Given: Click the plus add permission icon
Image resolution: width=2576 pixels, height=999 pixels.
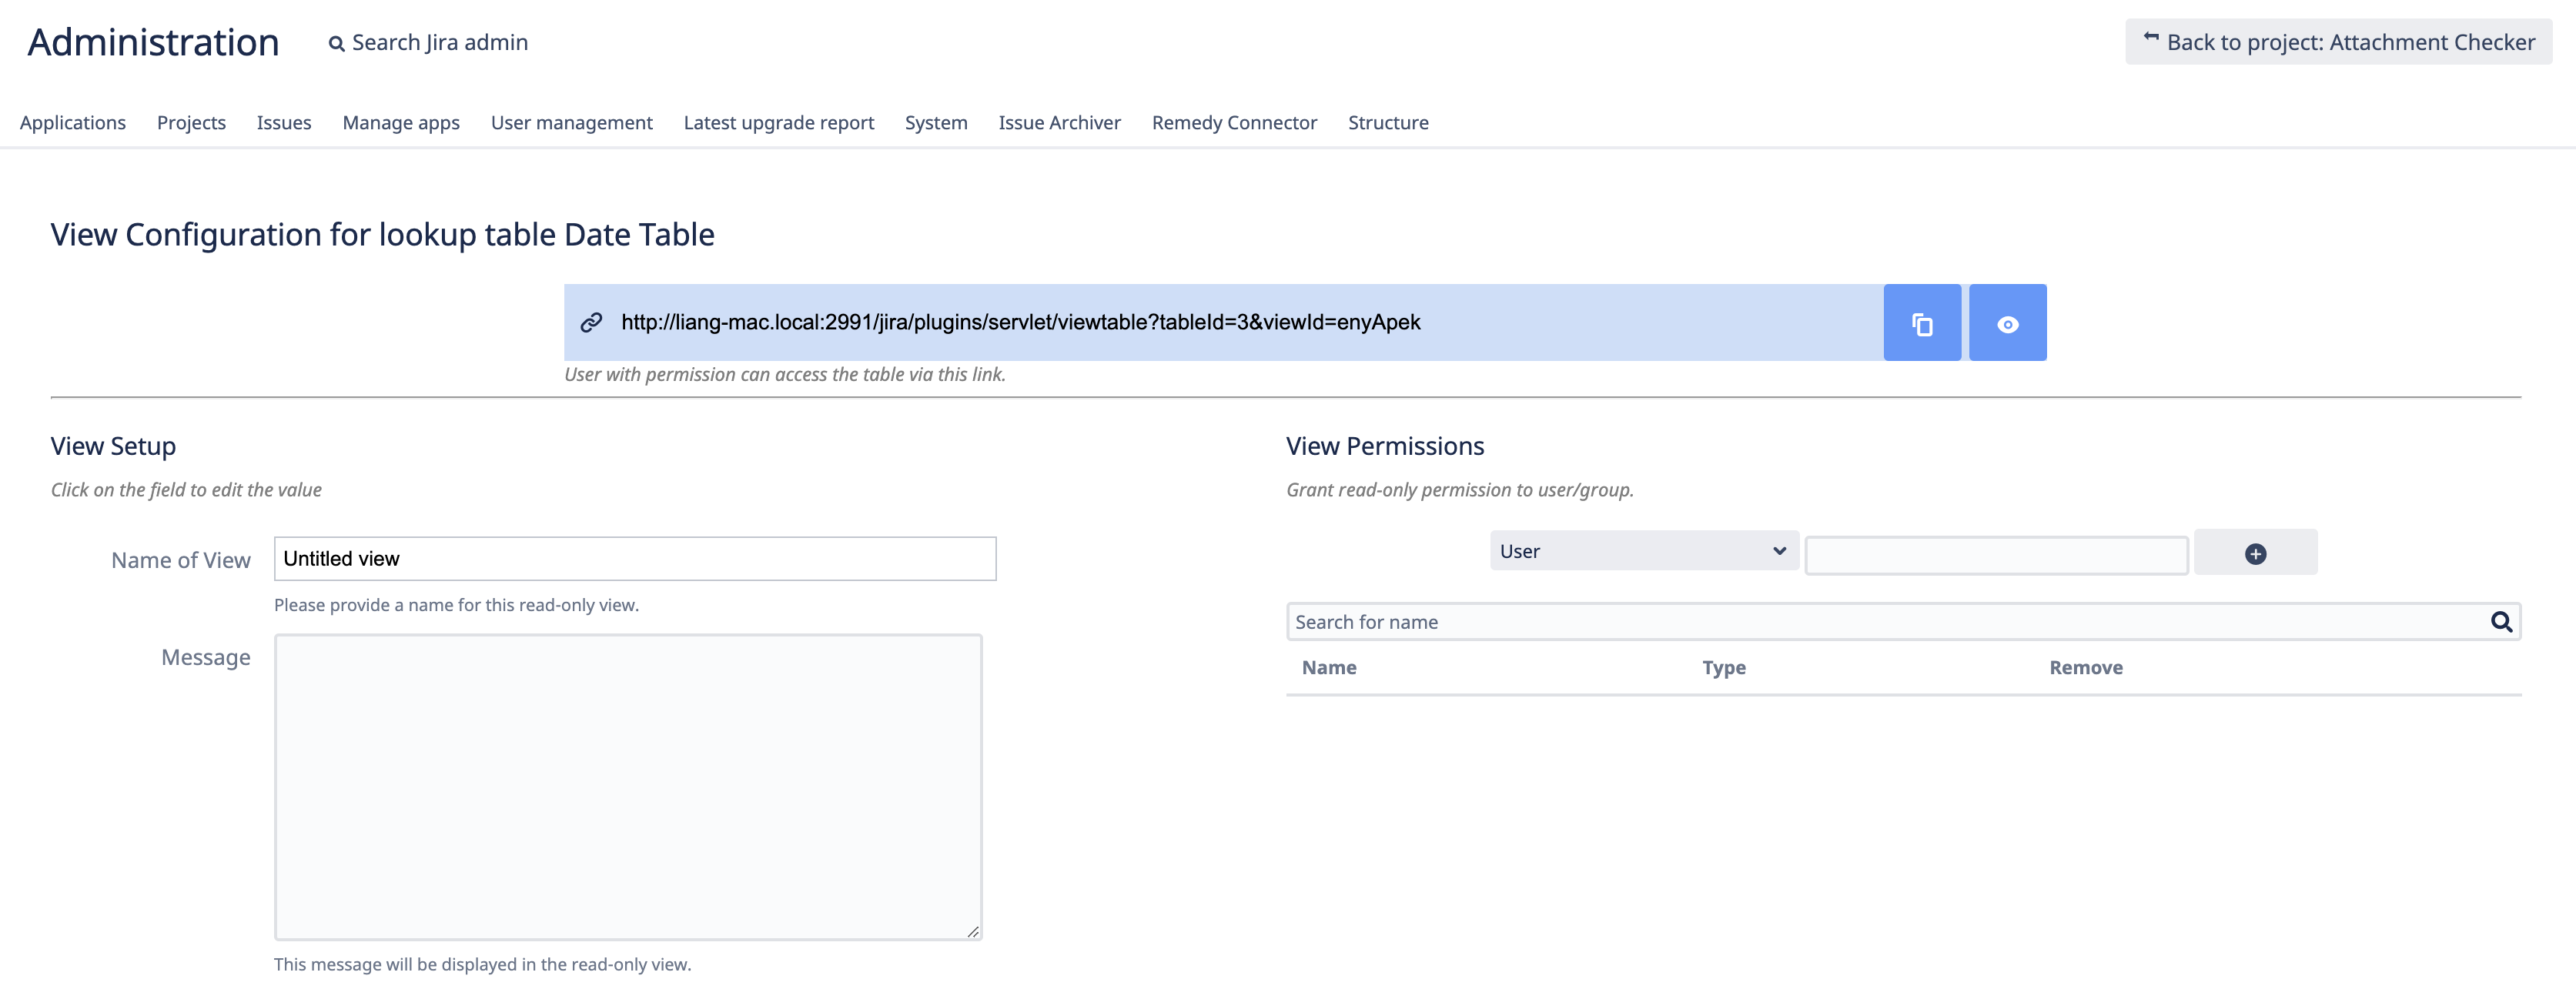Looking at the screenshot, I should 2254,553.
